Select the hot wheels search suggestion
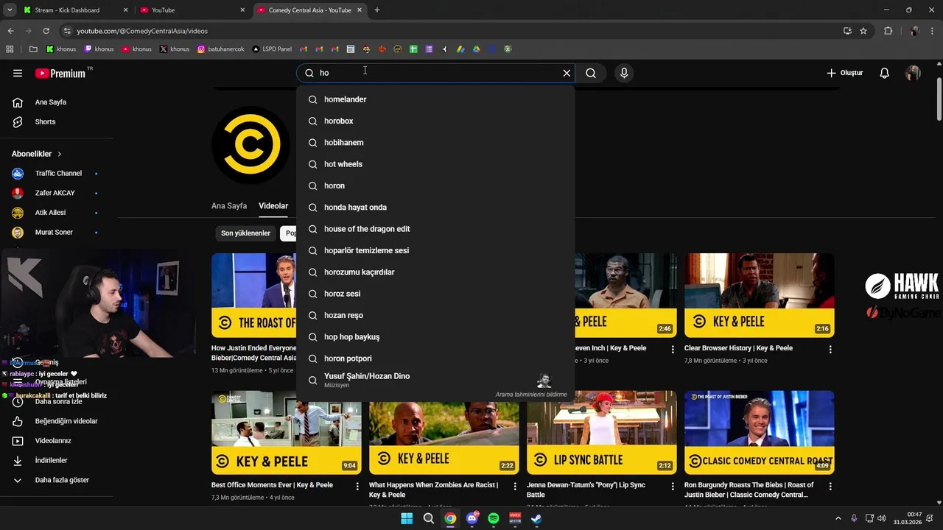943x530 pixels. [x=435, y=164]
